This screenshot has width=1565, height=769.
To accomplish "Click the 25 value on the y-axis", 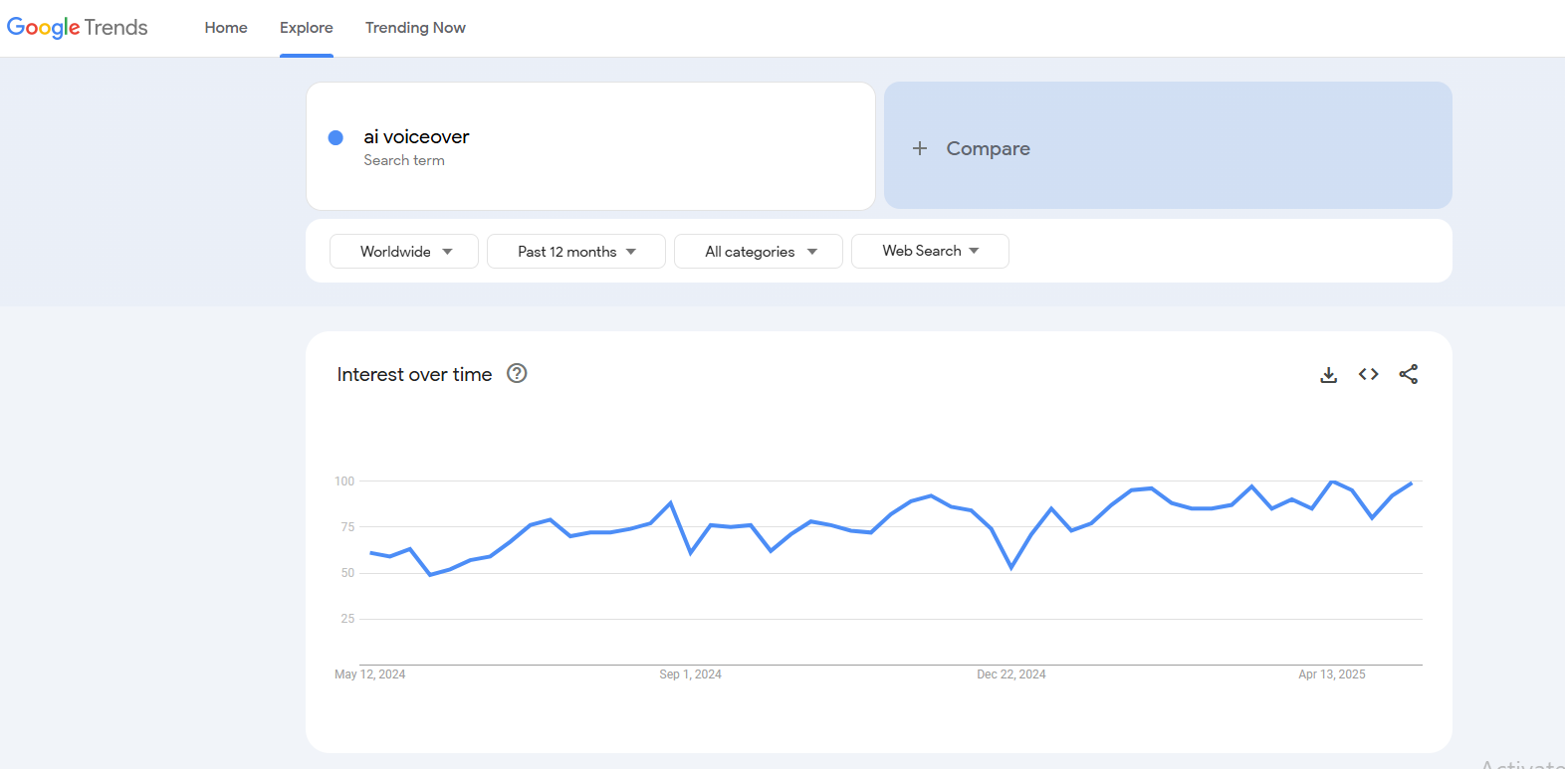I will tap(347, 619).
